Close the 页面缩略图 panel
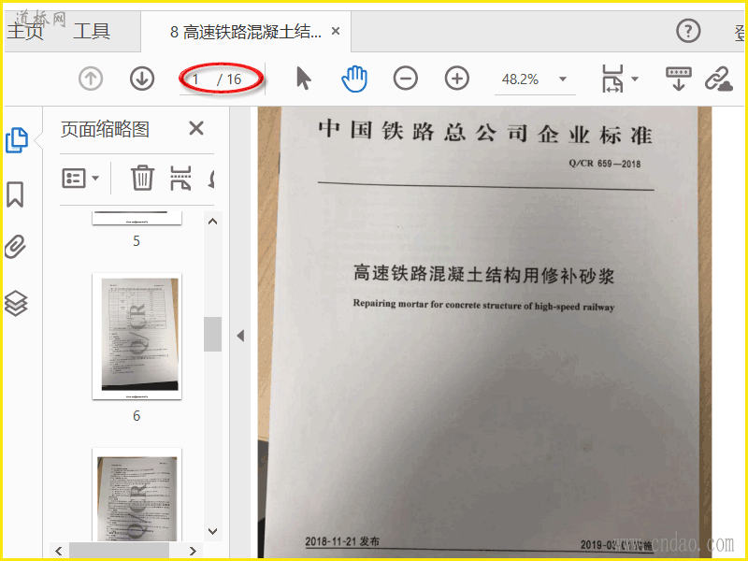Image resolution: width=748 pixels, height=561 pixels. point(196,128)
